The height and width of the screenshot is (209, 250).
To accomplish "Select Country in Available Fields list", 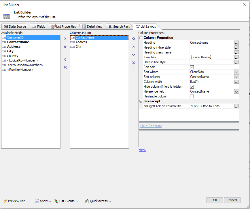I will click(13, 56).
